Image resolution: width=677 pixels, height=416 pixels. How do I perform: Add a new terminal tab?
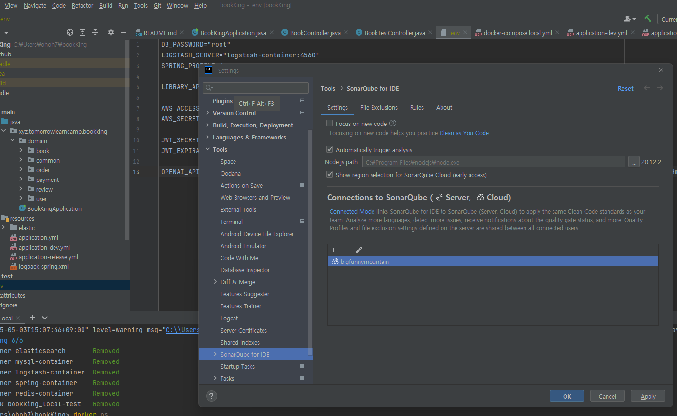[x=32, y=318]
